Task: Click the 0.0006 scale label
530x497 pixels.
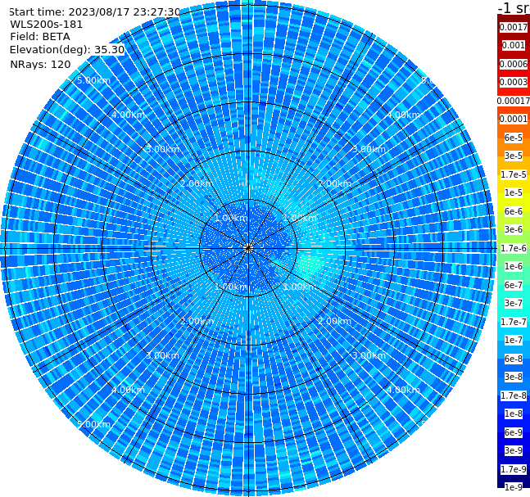Action: (514, 64)
